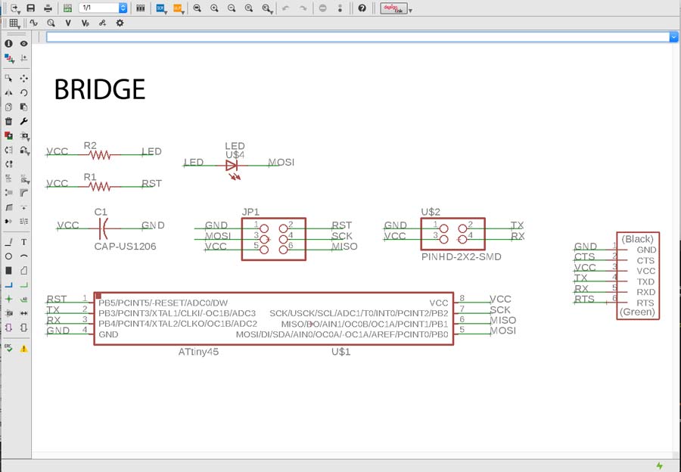Open the sheet selector 1/1 dropdown
Screen dimensions: 681x472
(x=123, y=8)
